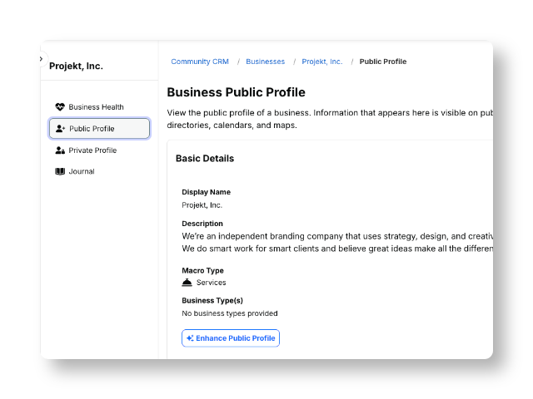The image size is (533, 399).
Task: Click the Projekt, Inc. sidebar title
Action: click(76, 66)
